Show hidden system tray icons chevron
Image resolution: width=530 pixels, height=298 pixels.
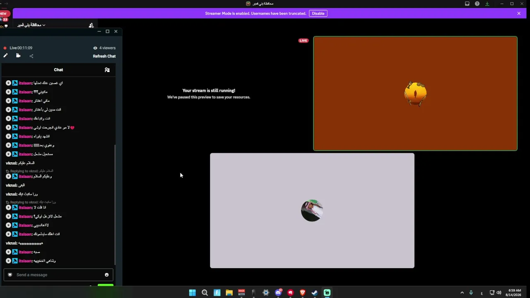462,293
